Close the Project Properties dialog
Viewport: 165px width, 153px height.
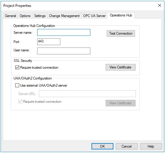[160, 5]
